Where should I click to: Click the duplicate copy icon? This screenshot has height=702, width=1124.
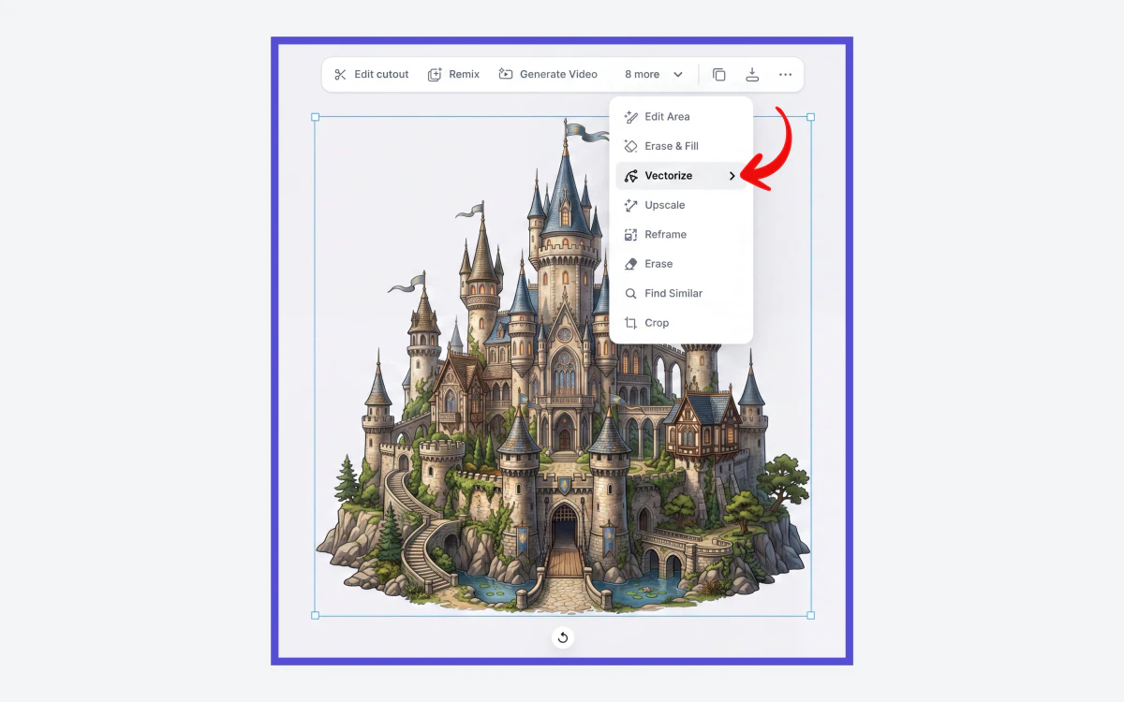(x=719, y=74)
